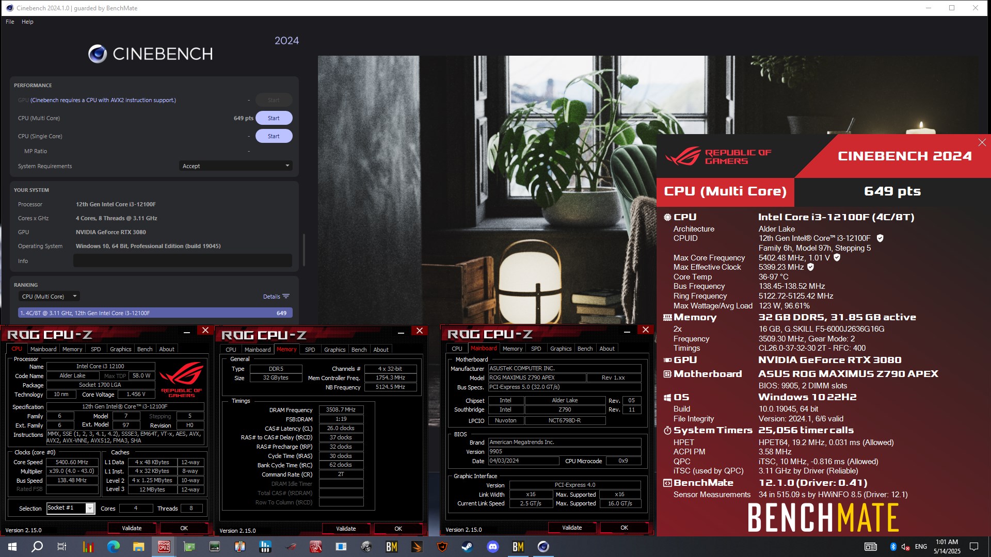Open the Ranking CPU (Multi Core) dropdown

[x=50, y=297]
